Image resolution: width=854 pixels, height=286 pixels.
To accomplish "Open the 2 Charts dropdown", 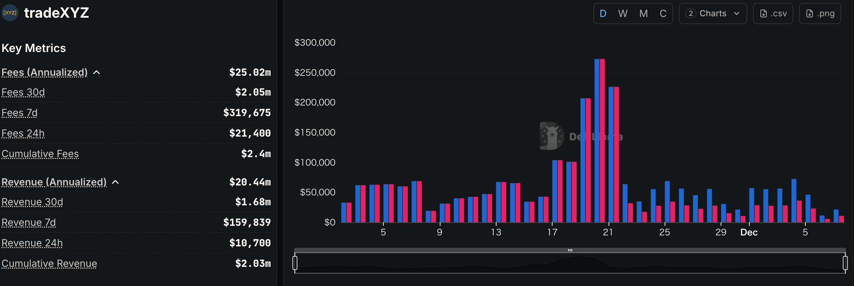I will 713,13.
